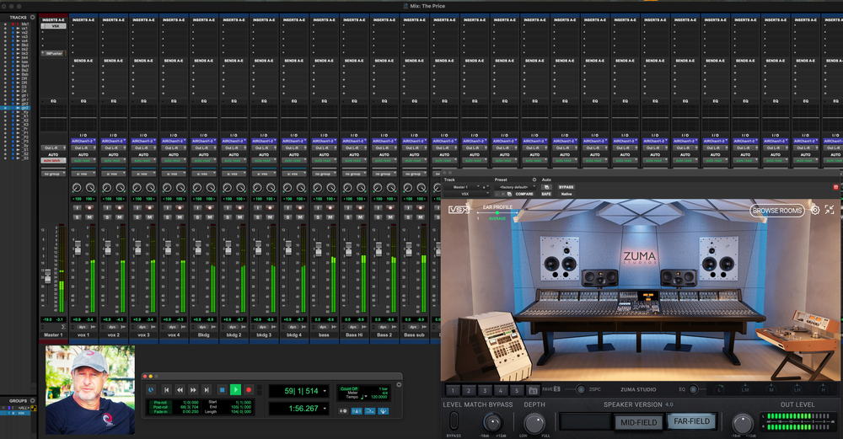Click the Return to Zero transport button
This screenshot has height=439, width=843.
click(x=167, y=389)
